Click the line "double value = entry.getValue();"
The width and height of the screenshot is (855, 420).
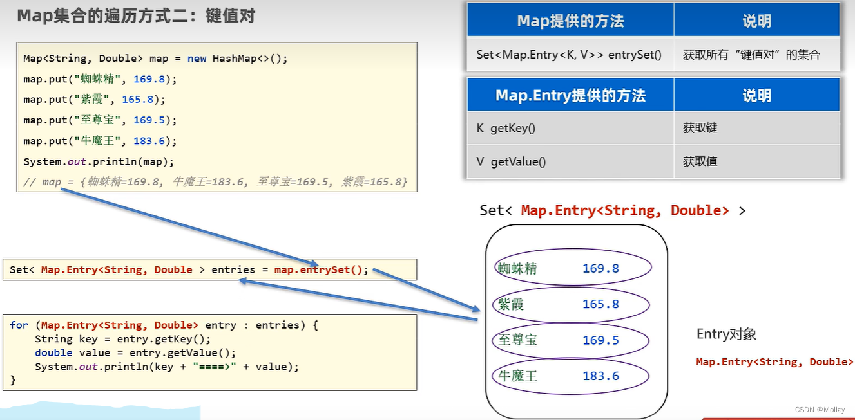click(x=135, y=353)
